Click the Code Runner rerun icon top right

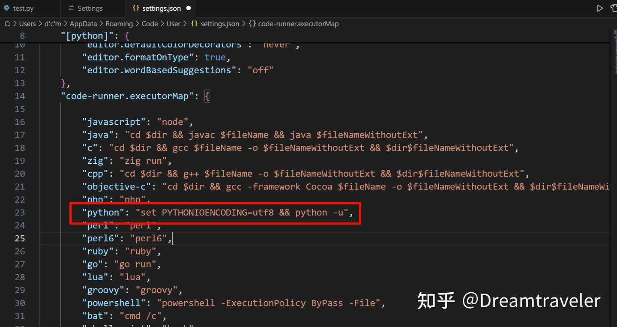click(x=614, y=8)
